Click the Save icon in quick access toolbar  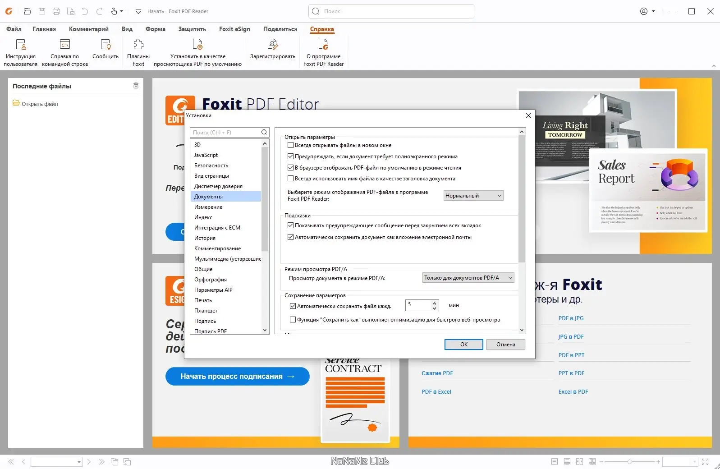point(42,11)
